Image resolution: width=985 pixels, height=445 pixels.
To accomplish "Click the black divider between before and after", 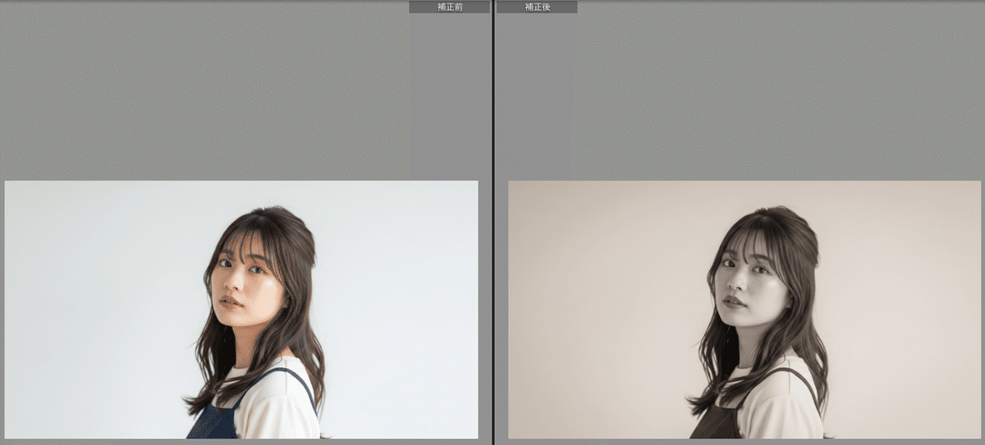I will [x=492, y=222].
